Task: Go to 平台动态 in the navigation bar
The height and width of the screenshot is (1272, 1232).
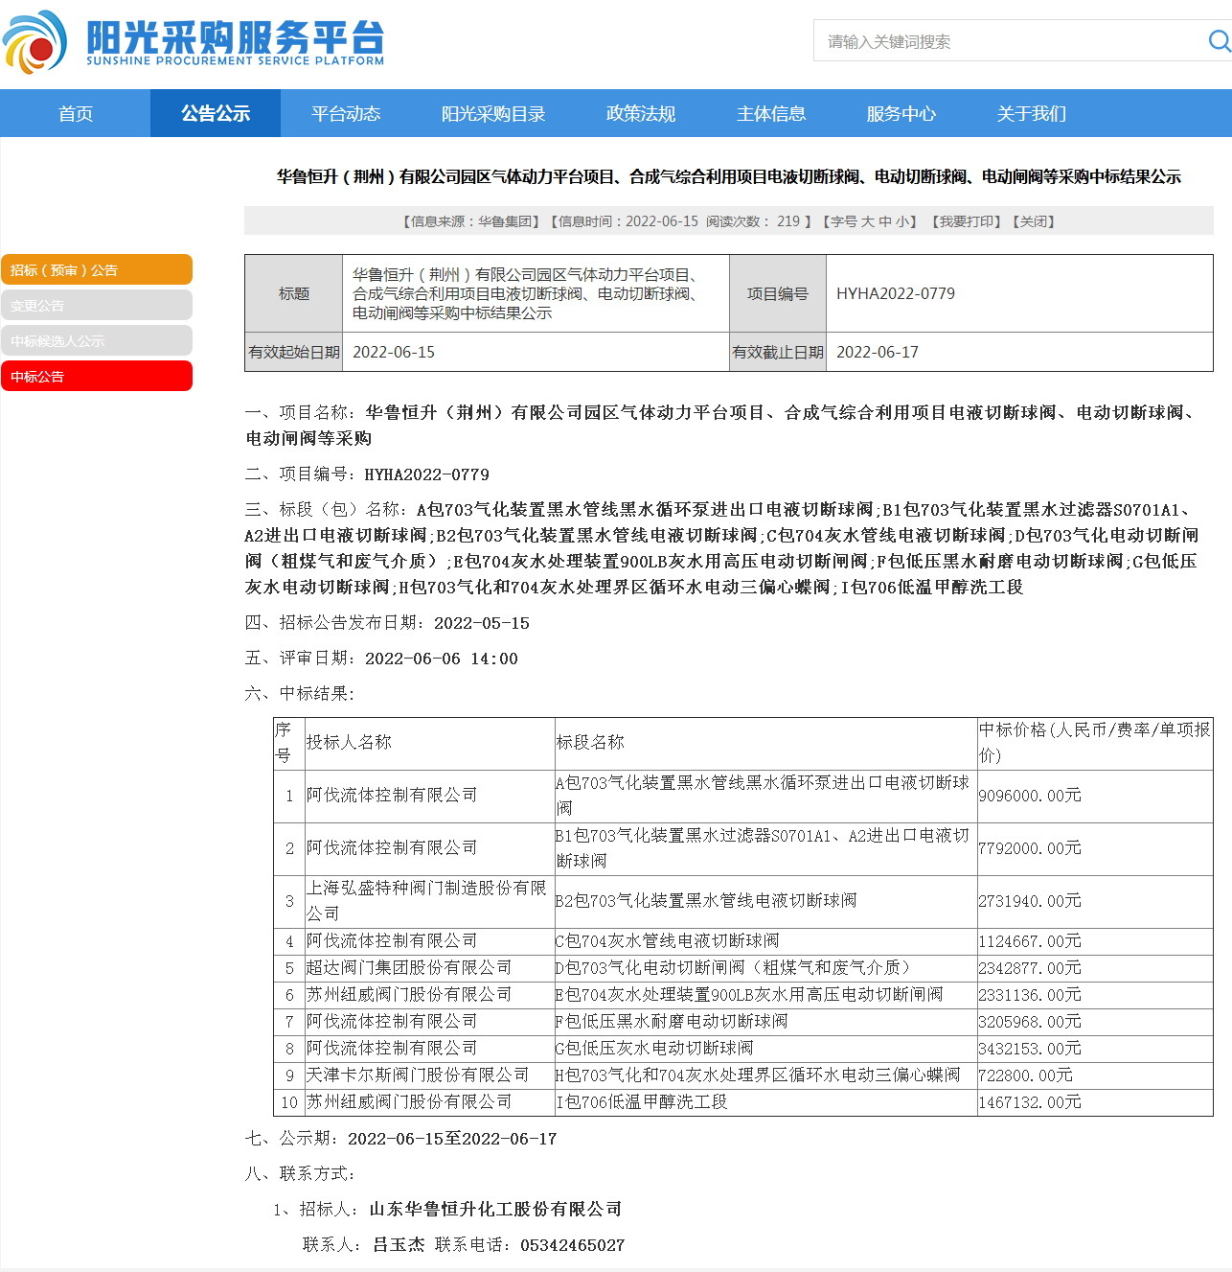Action: tap(346, 114)
